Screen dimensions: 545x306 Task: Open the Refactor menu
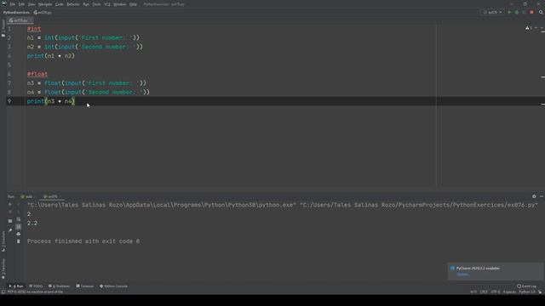(73, 4)
